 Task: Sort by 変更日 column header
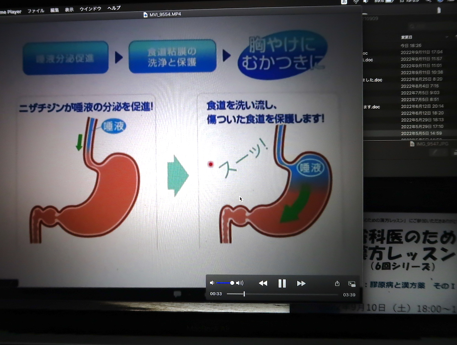click(407, 37)
